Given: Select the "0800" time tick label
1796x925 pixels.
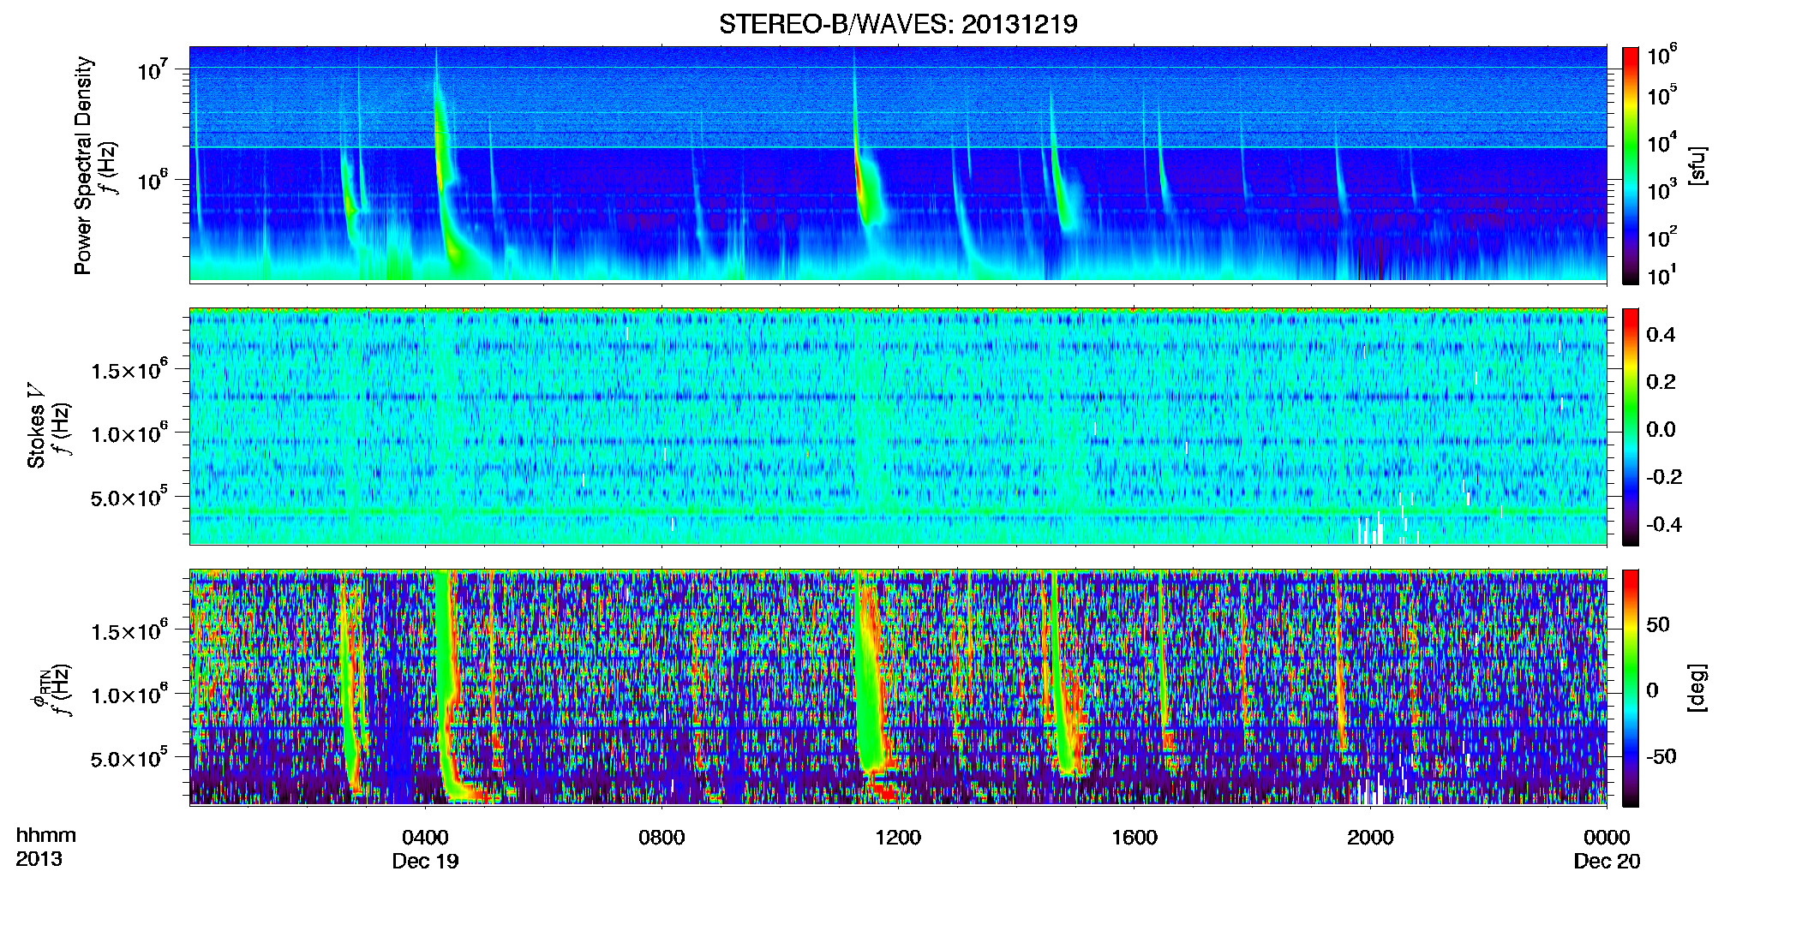Looking at the screenshot, I should tap(662, 837).
